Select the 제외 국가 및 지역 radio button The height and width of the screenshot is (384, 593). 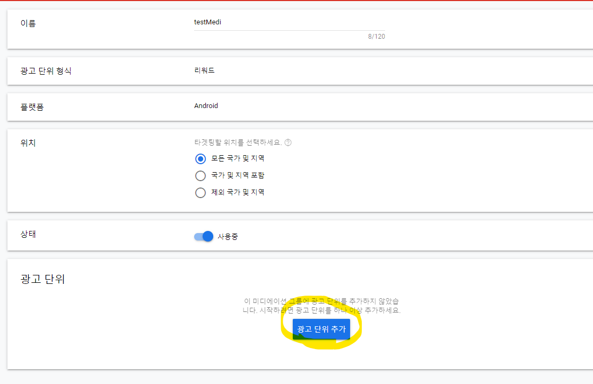[200, 193]
